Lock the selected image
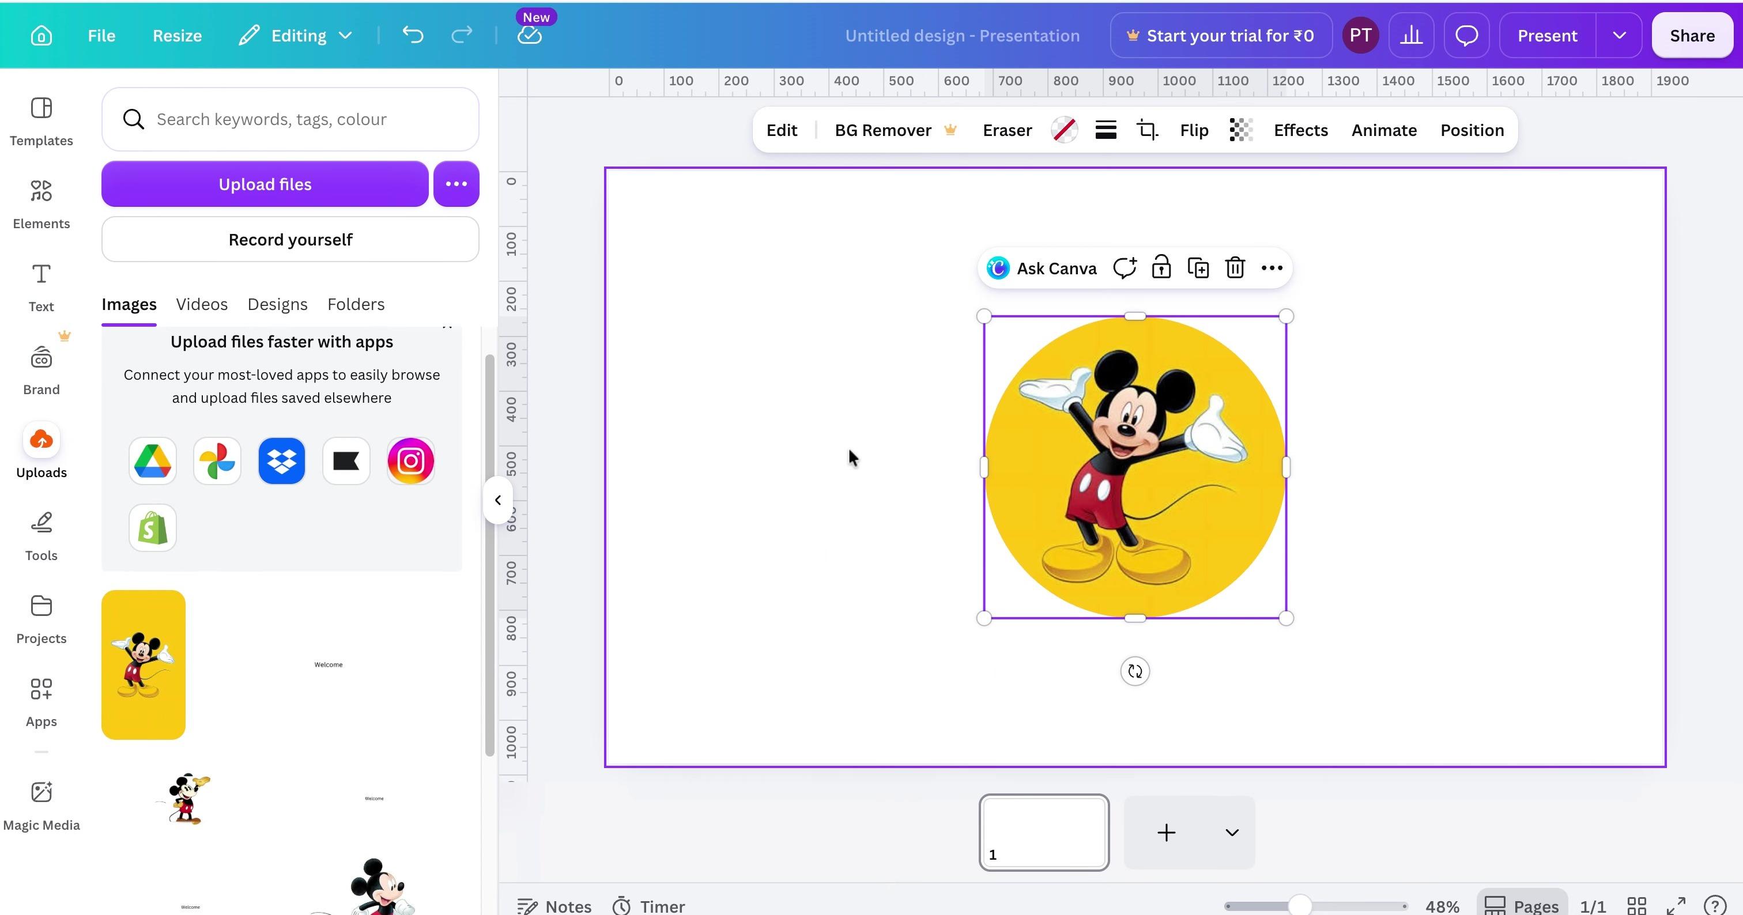 [1161, 268]
